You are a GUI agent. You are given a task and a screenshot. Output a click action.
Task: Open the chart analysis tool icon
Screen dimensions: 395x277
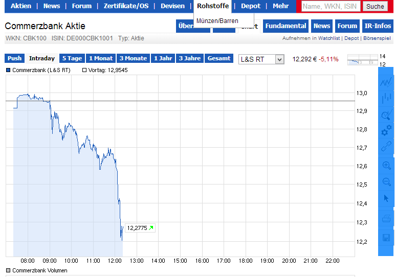[x=386, y=114]
